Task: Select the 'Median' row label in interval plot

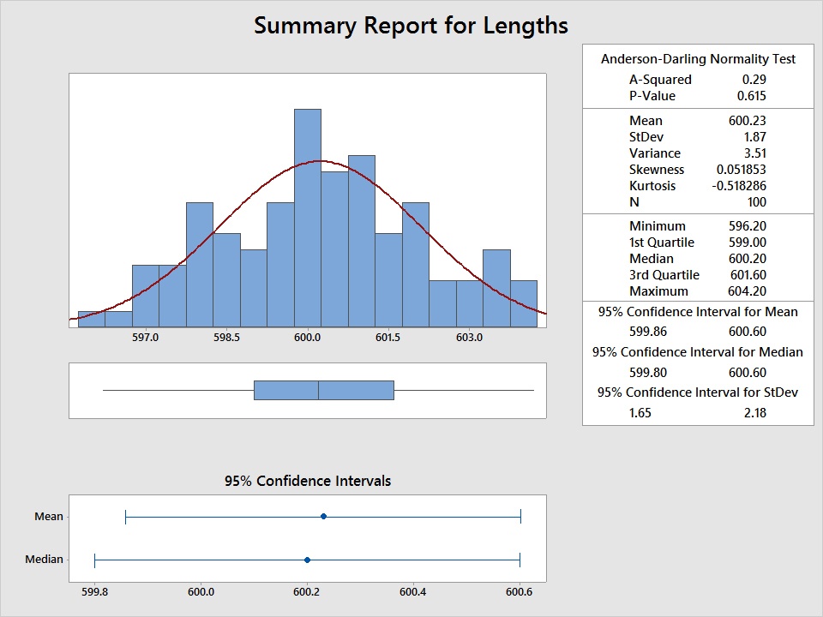Action: (45, 560)
